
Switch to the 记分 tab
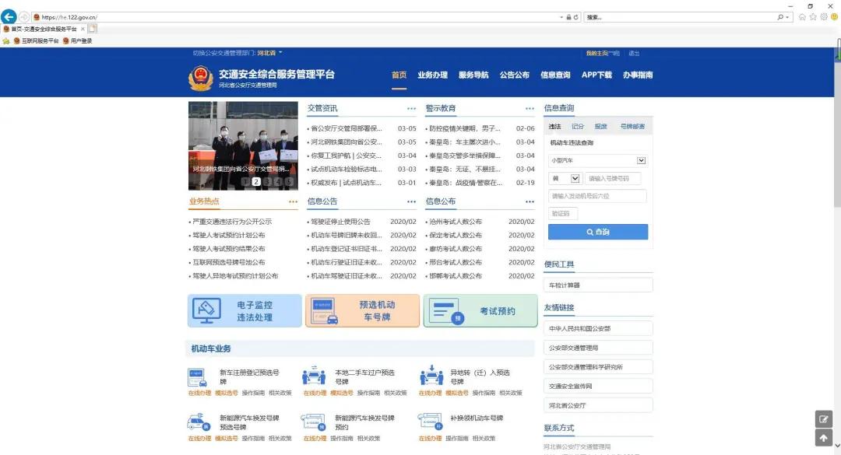(578, 125)
